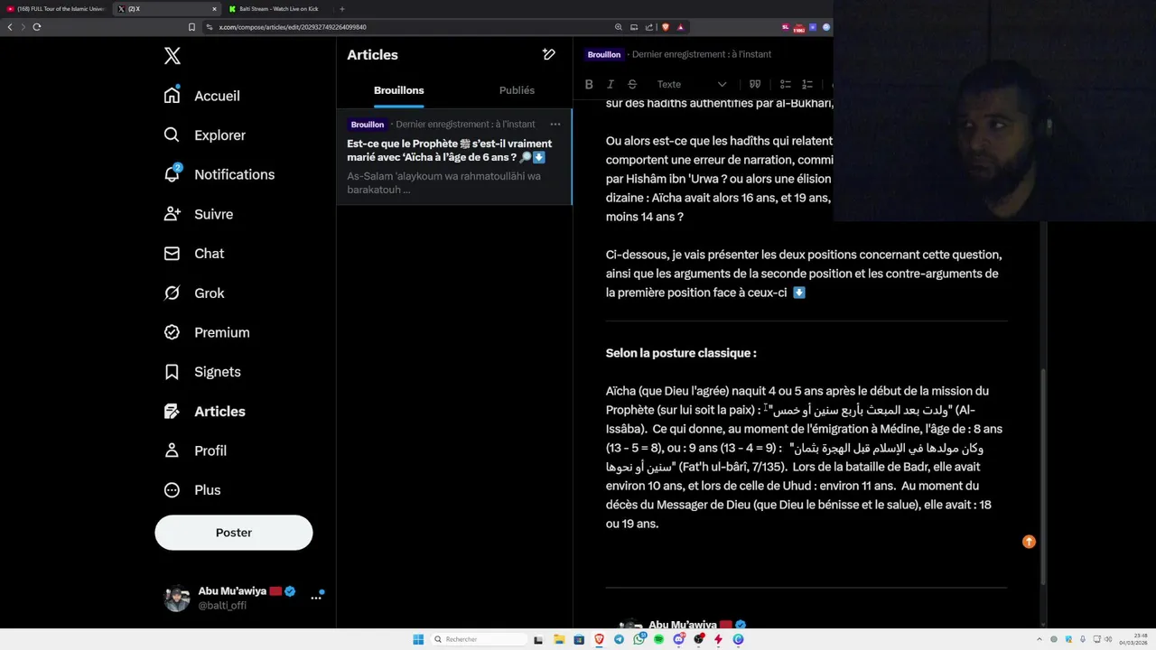Open Accueil home page
Viewport: 1156px width, 650px height.
click(202, 96)
